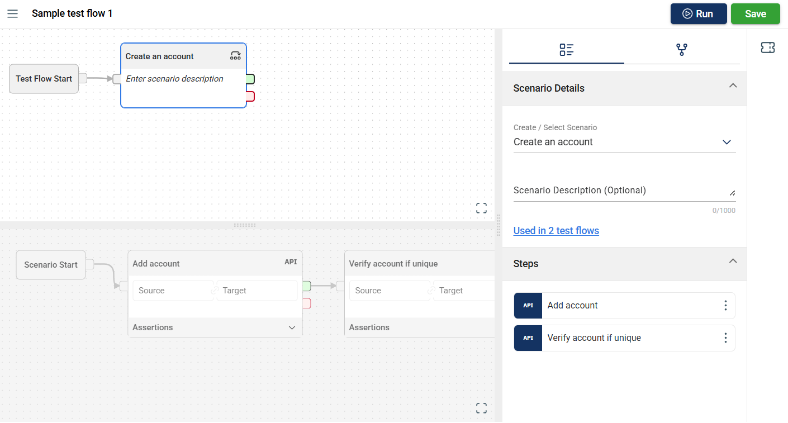Click fullscreen icon in scenario canvas

tap(481, 408)
